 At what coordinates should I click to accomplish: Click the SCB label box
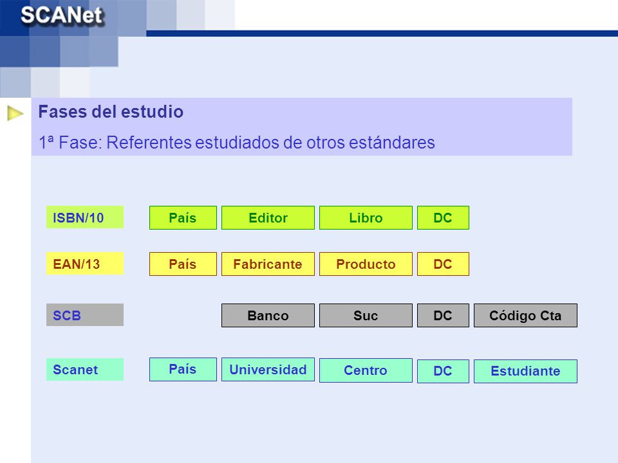[x=85, y=315]
